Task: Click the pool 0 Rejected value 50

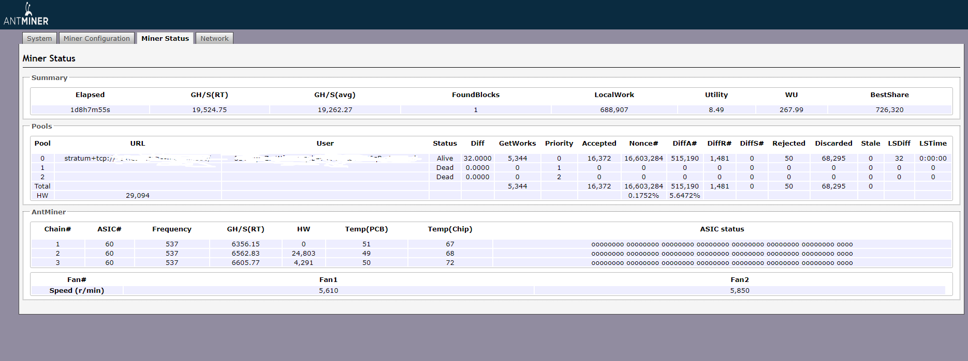Action: 789,159
